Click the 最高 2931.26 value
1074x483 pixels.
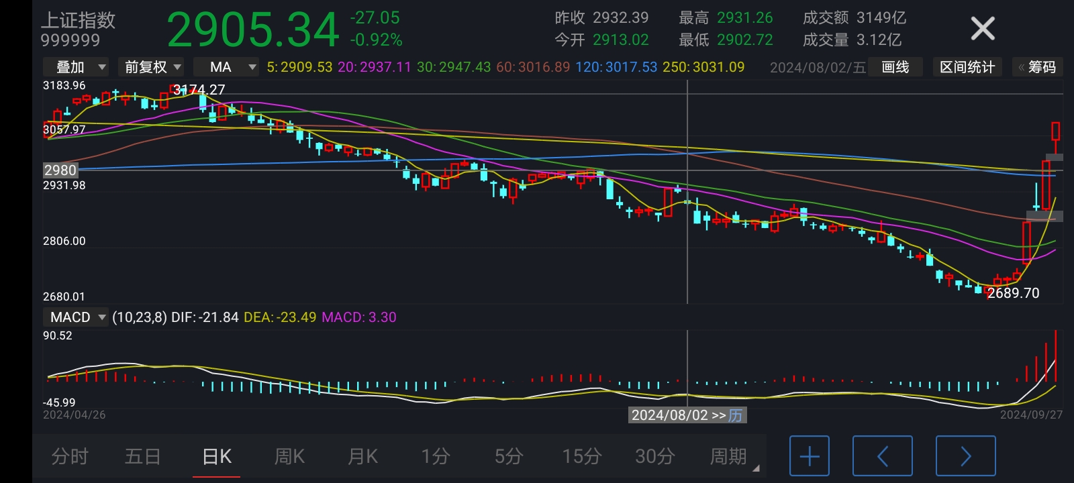click(x=744, y=18)
